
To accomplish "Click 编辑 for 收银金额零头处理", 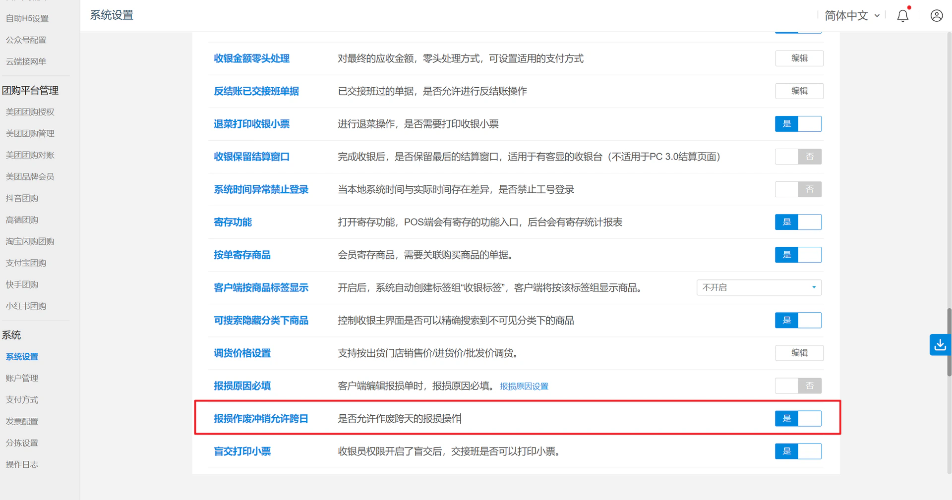I will 799,58.
